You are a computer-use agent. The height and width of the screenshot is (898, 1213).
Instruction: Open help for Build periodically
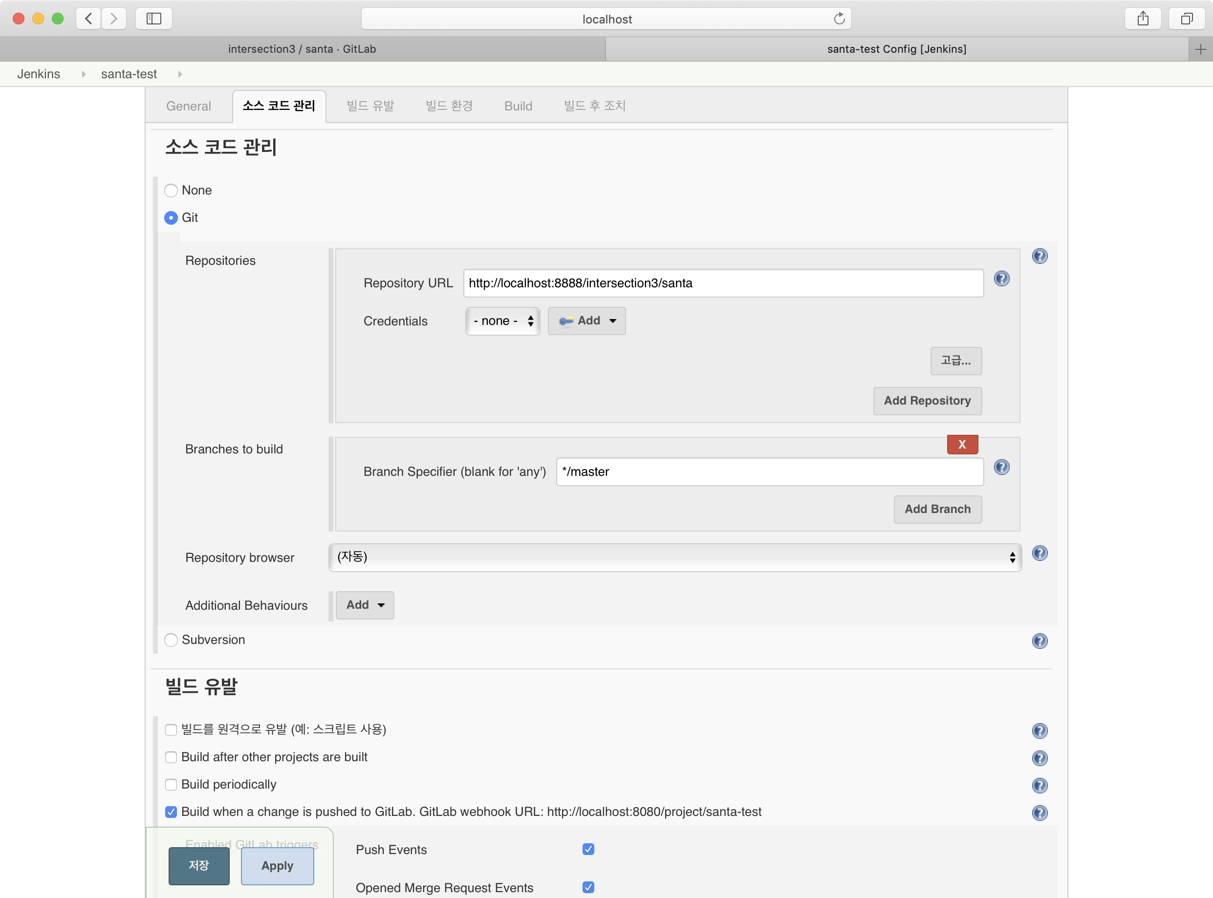click(1040, 786)
